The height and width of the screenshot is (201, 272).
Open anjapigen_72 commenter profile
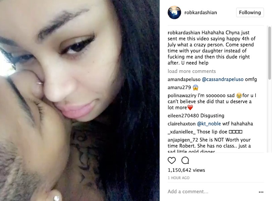point(183,140)
